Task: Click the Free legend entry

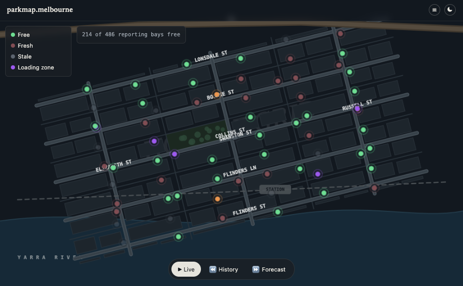Action: coord(20,35)
